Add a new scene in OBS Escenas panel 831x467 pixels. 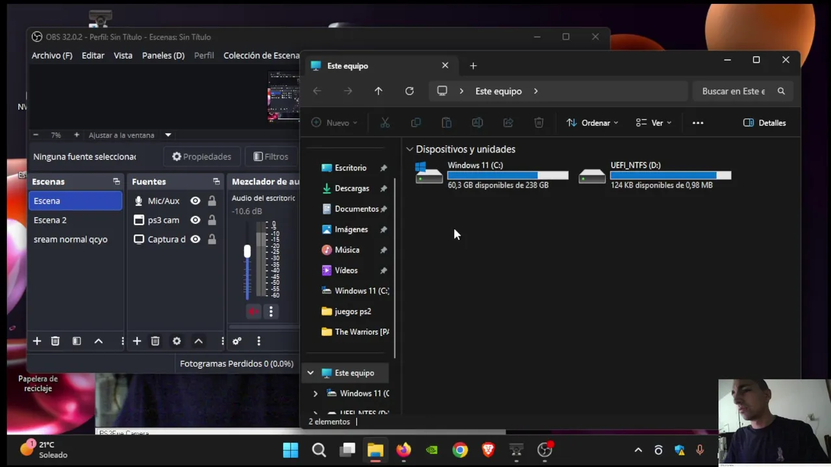click(x=37, y=341)
